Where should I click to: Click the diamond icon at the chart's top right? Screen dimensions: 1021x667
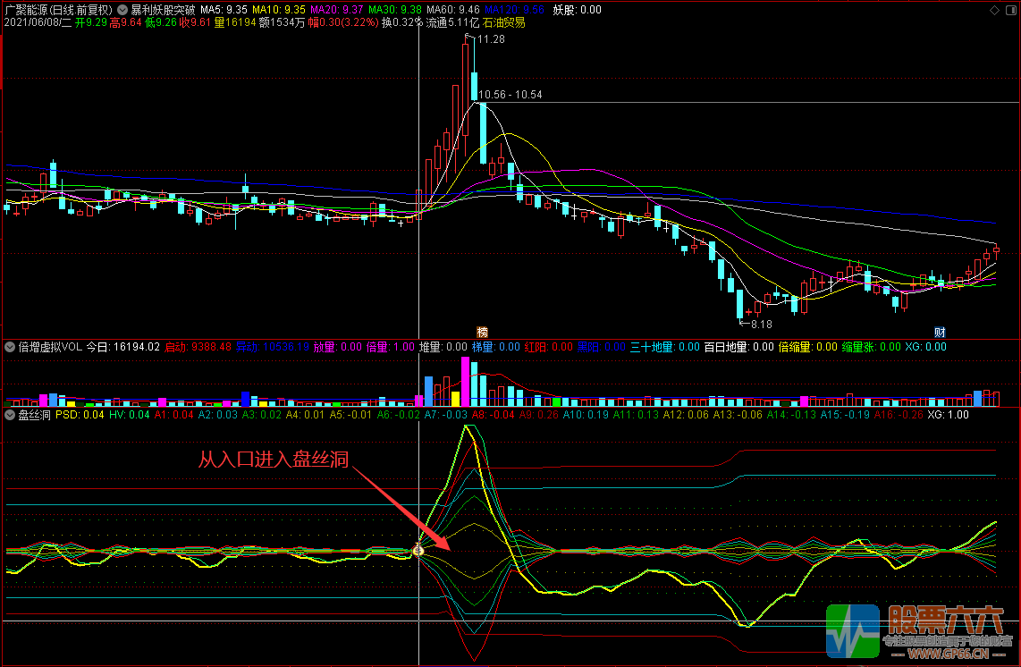point(994,11)
